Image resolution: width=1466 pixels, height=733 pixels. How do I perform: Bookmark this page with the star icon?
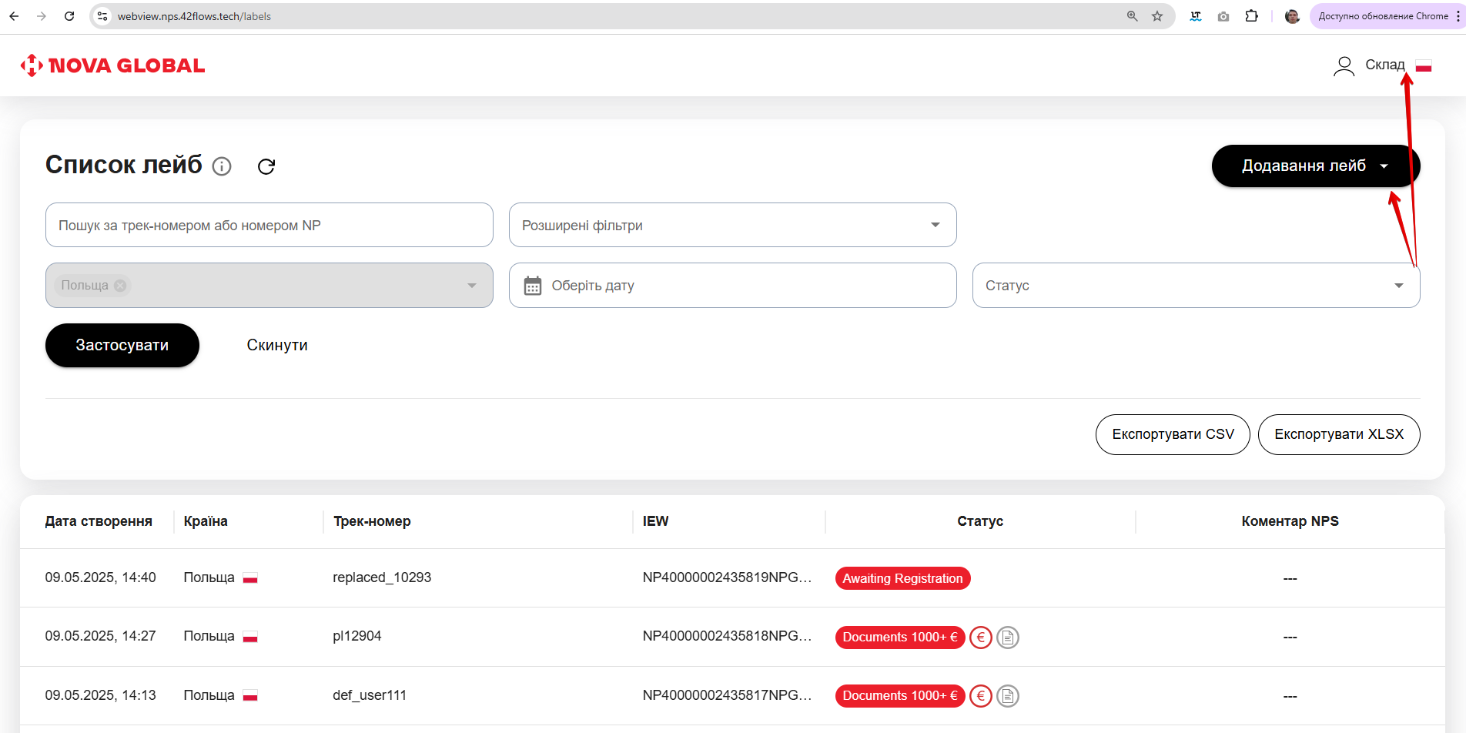(x=1156, y=16)
